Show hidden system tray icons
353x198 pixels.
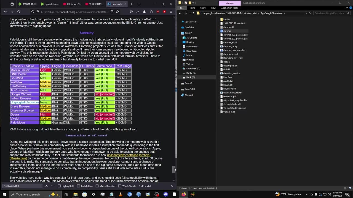point(307,194)
